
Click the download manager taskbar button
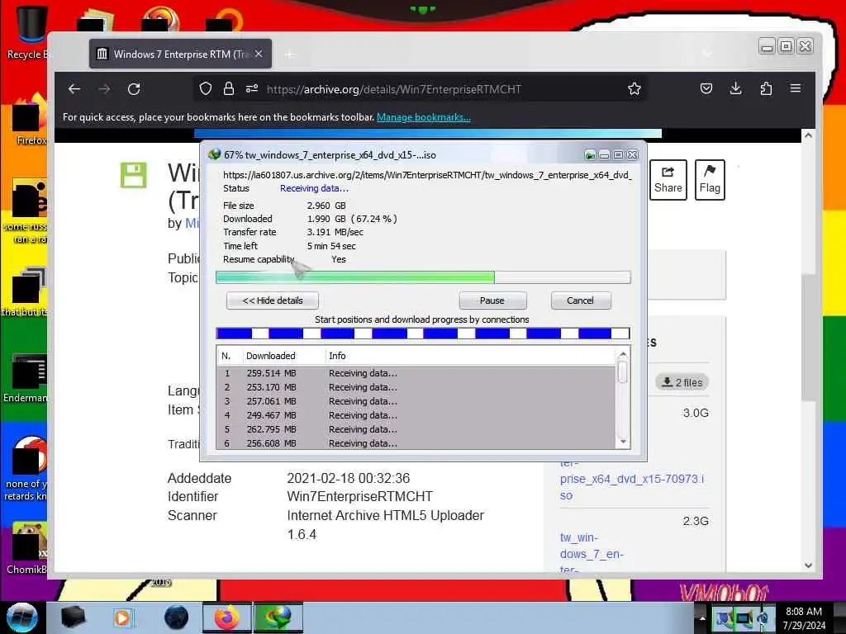point(278,617)
